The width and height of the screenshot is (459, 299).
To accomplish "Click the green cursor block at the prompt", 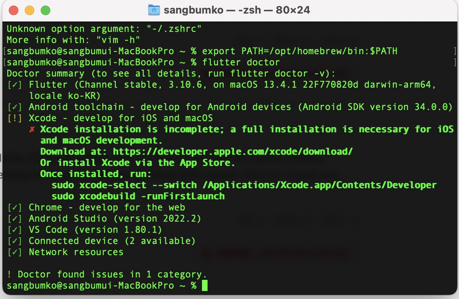I will point(205,285).
